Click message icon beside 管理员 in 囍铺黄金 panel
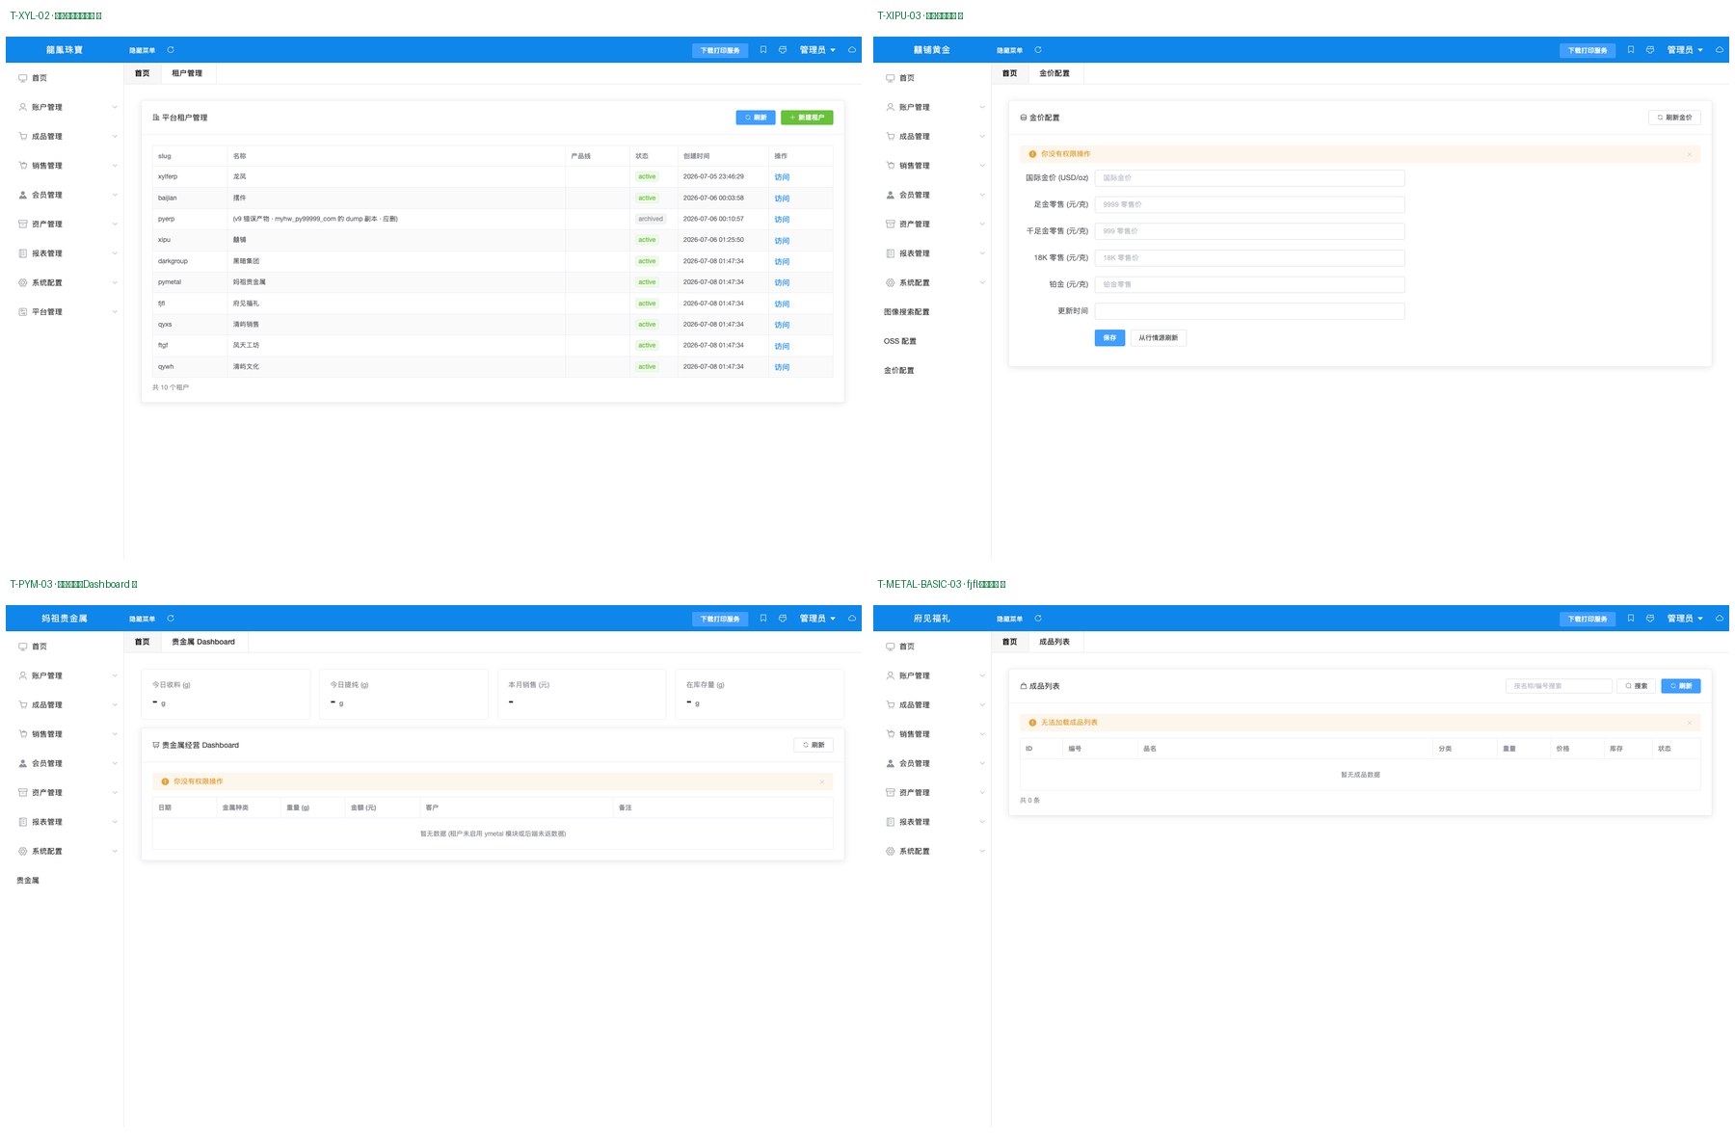The width and height of the screenshot is (1735, 1137). 1650,50
